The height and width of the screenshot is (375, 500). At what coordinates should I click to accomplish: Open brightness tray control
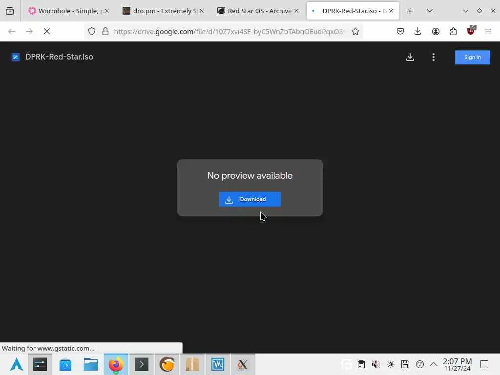[x=391, y=364]
